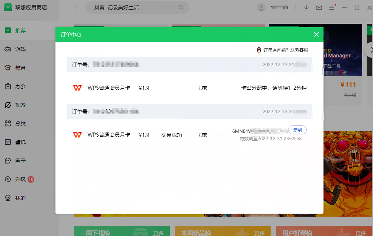Open the downloads manager icon
The image size is (373, 236).
tap(306, 8)
